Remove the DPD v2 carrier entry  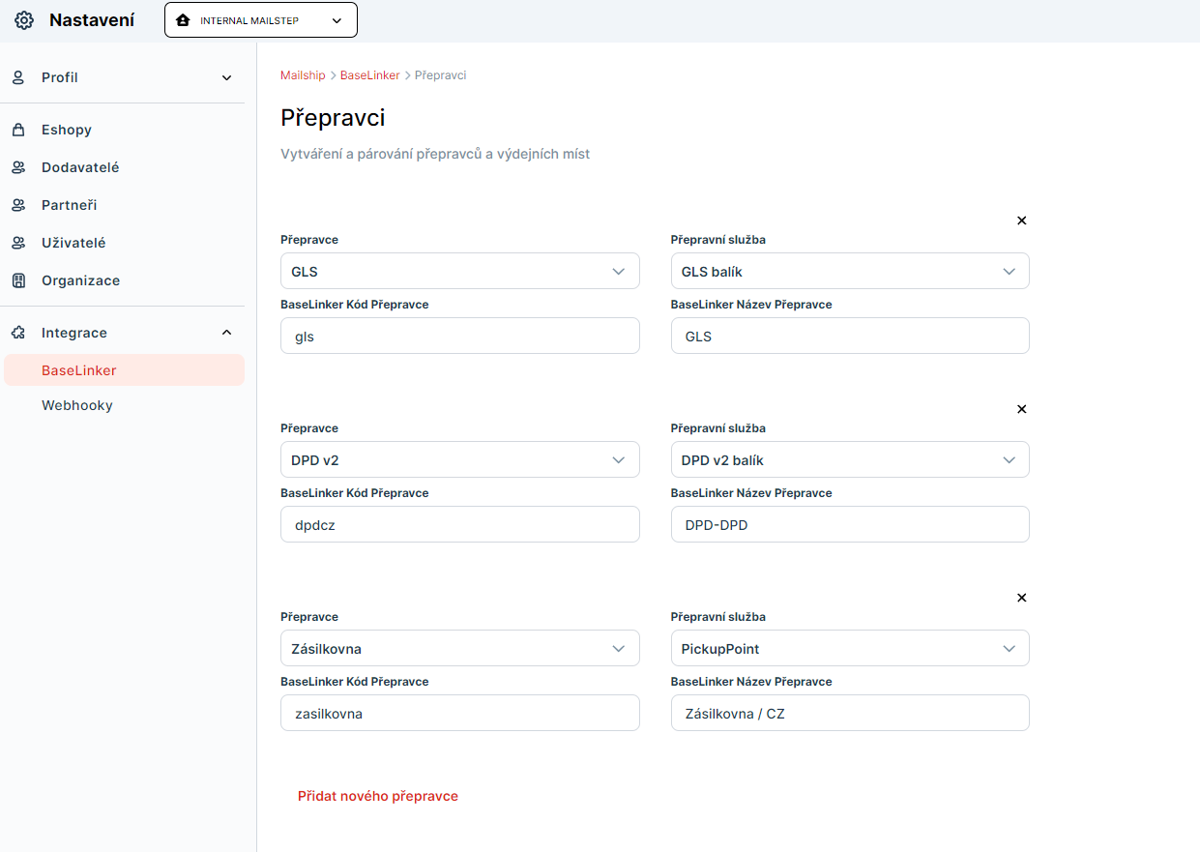[1021, 409]
